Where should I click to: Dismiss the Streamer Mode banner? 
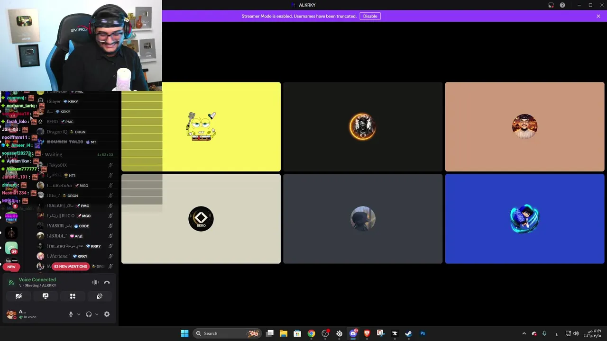[598, 16]
